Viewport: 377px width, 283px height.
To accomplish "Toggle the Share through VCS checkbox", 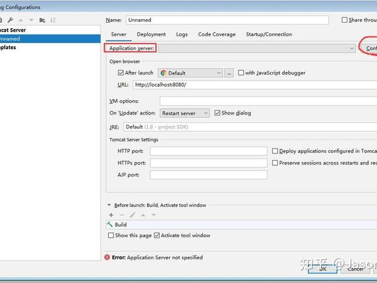I will (x=344, y=20).
